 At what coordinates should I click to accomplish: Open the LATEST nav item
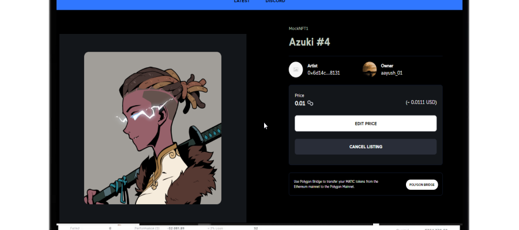point(242,1)
